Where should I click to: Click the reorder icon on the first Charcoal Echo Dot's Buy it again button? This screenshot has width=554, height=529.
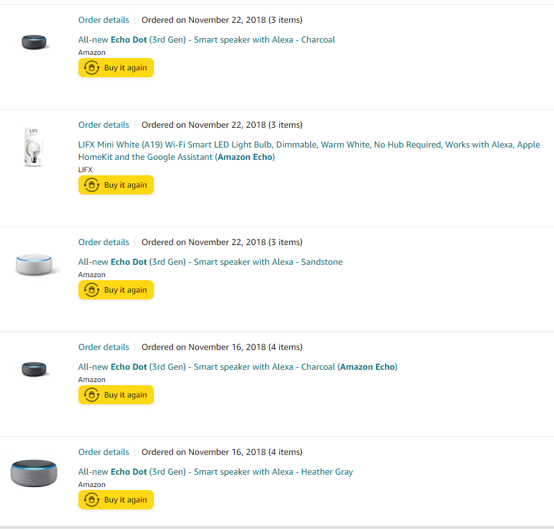(x=91, y=67)
